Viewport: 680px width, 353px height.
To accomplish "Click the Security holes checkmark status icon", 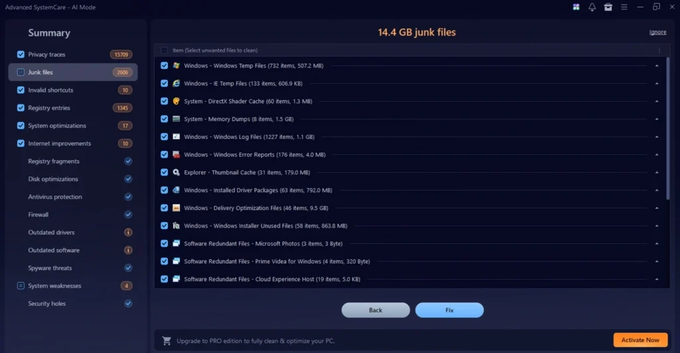I will point(128,304).
